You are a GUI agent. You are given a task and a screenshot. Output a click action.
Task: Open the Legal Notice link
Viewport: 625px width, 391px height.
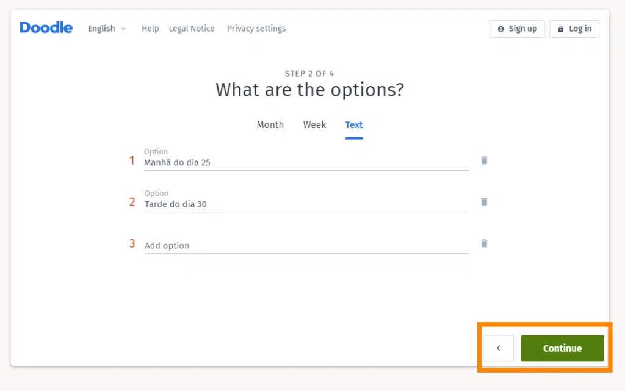point(192,29)
